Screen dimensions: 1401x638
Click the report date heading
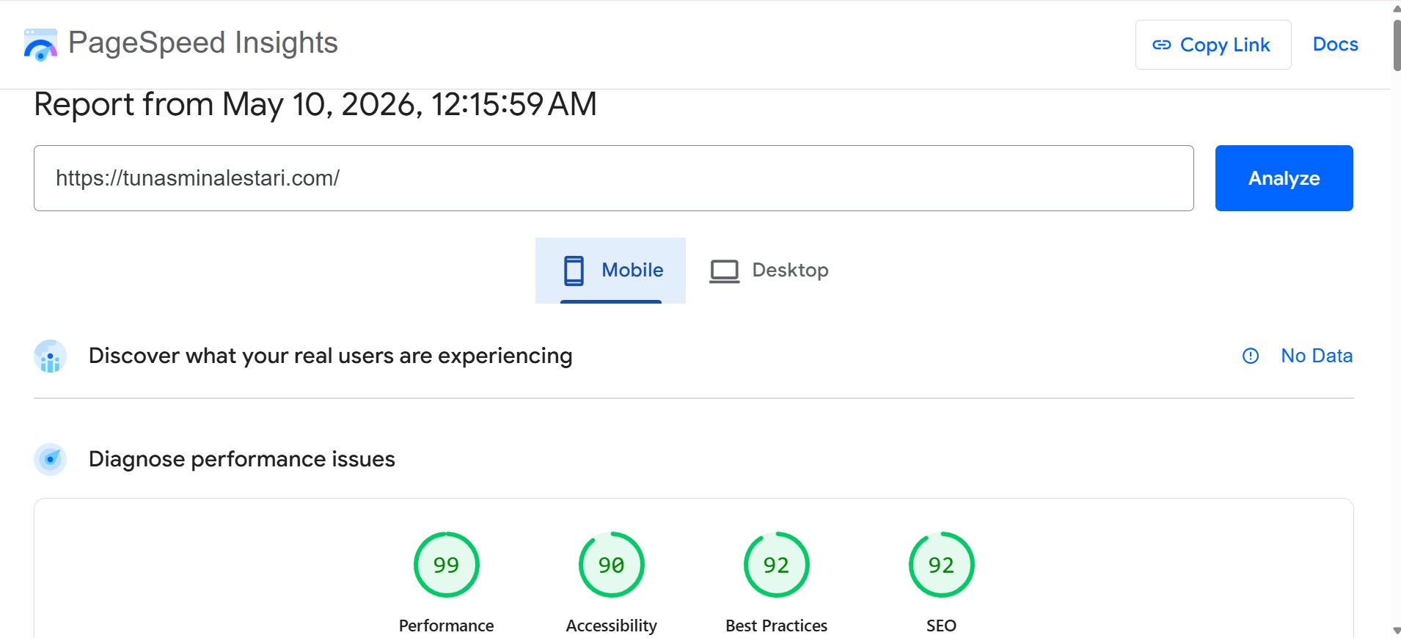tap(315, 104)
